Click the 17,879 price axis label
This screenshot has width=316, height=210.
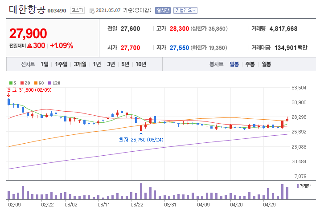click(299, 176)
